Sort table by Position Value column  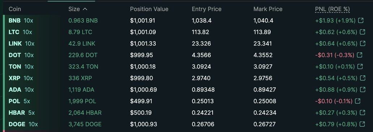click(x=149, y=9)
